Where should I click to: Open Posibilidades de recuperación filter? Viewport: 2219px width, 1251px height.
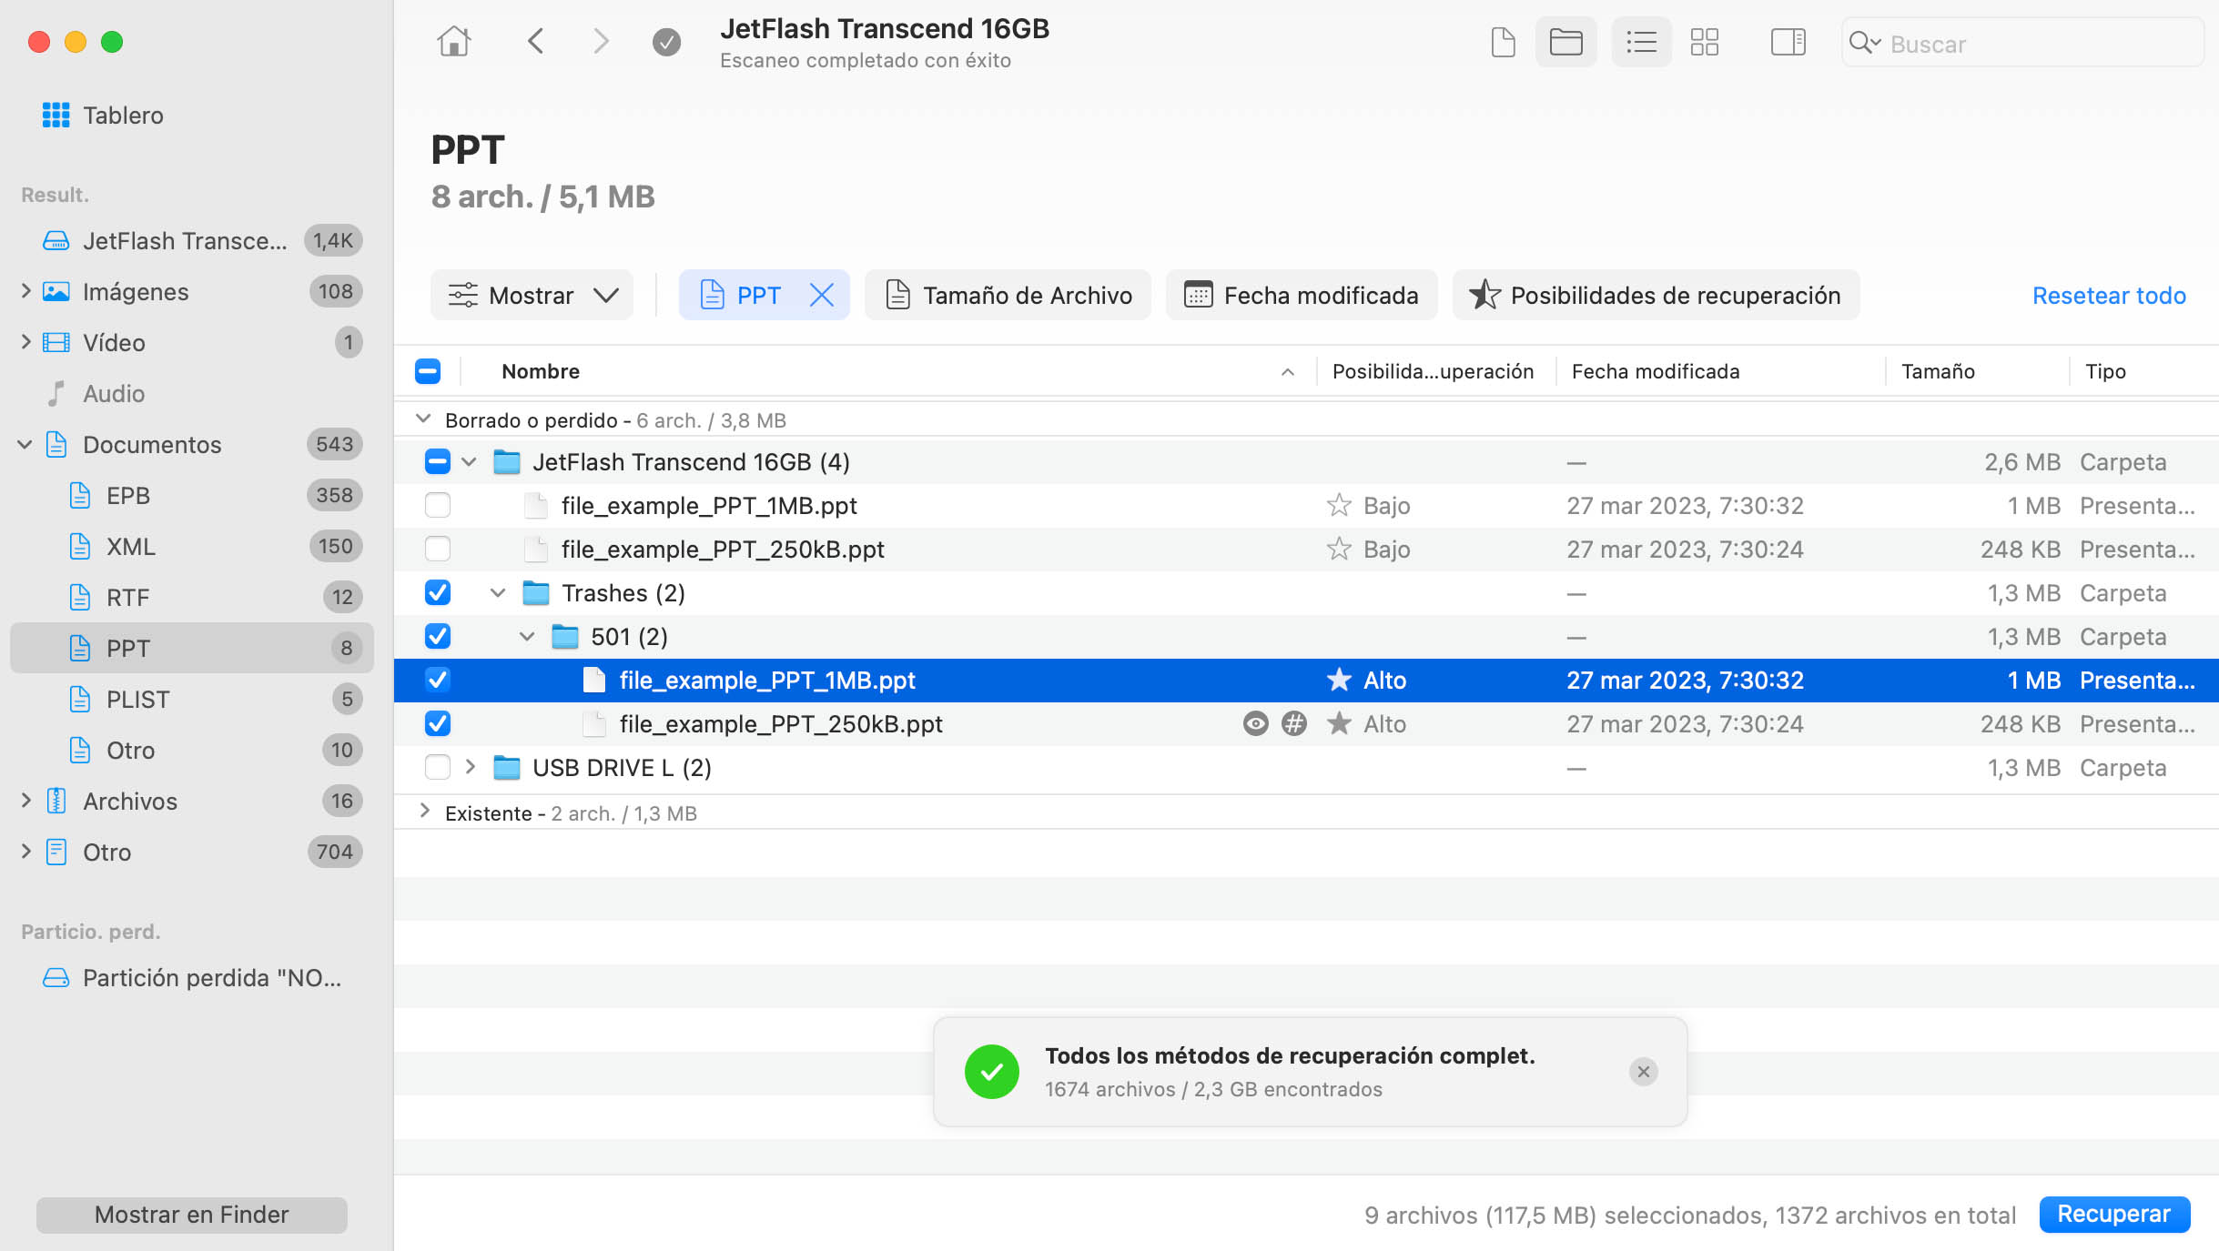pos(1657,296)
